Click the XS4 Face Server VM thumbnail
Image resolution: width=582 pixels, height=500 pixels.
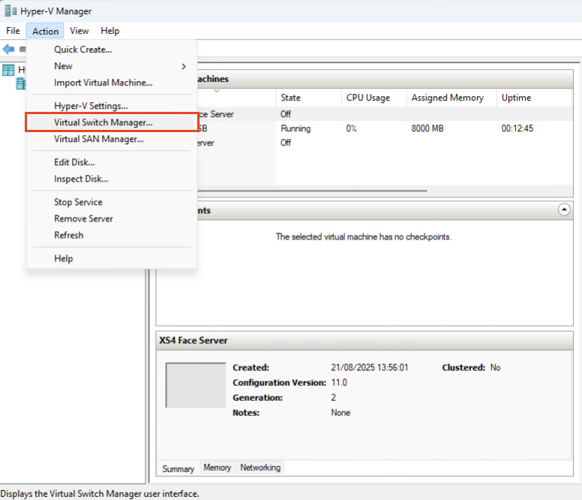click(196, 385)
